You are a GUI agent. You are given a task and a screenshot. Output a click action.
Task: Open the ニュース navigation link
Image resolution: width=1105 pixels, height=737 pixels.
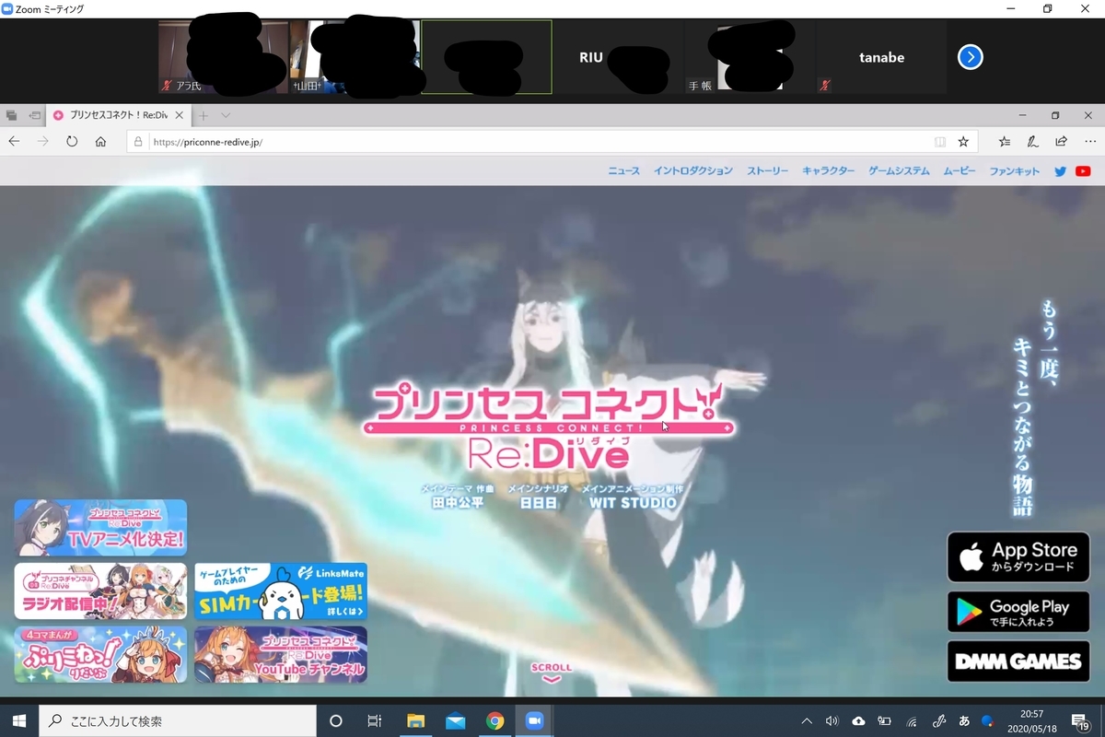[623, 171]
